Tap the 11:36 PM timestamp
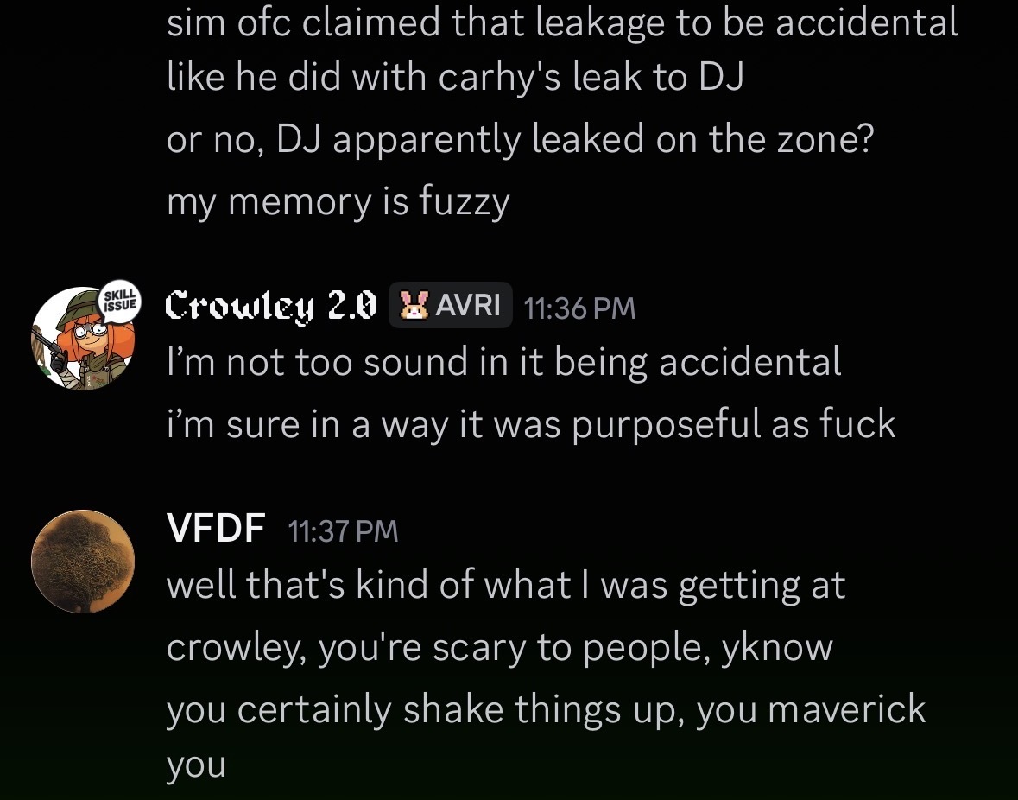The image size is (1018, 800). tap(579, 308)
